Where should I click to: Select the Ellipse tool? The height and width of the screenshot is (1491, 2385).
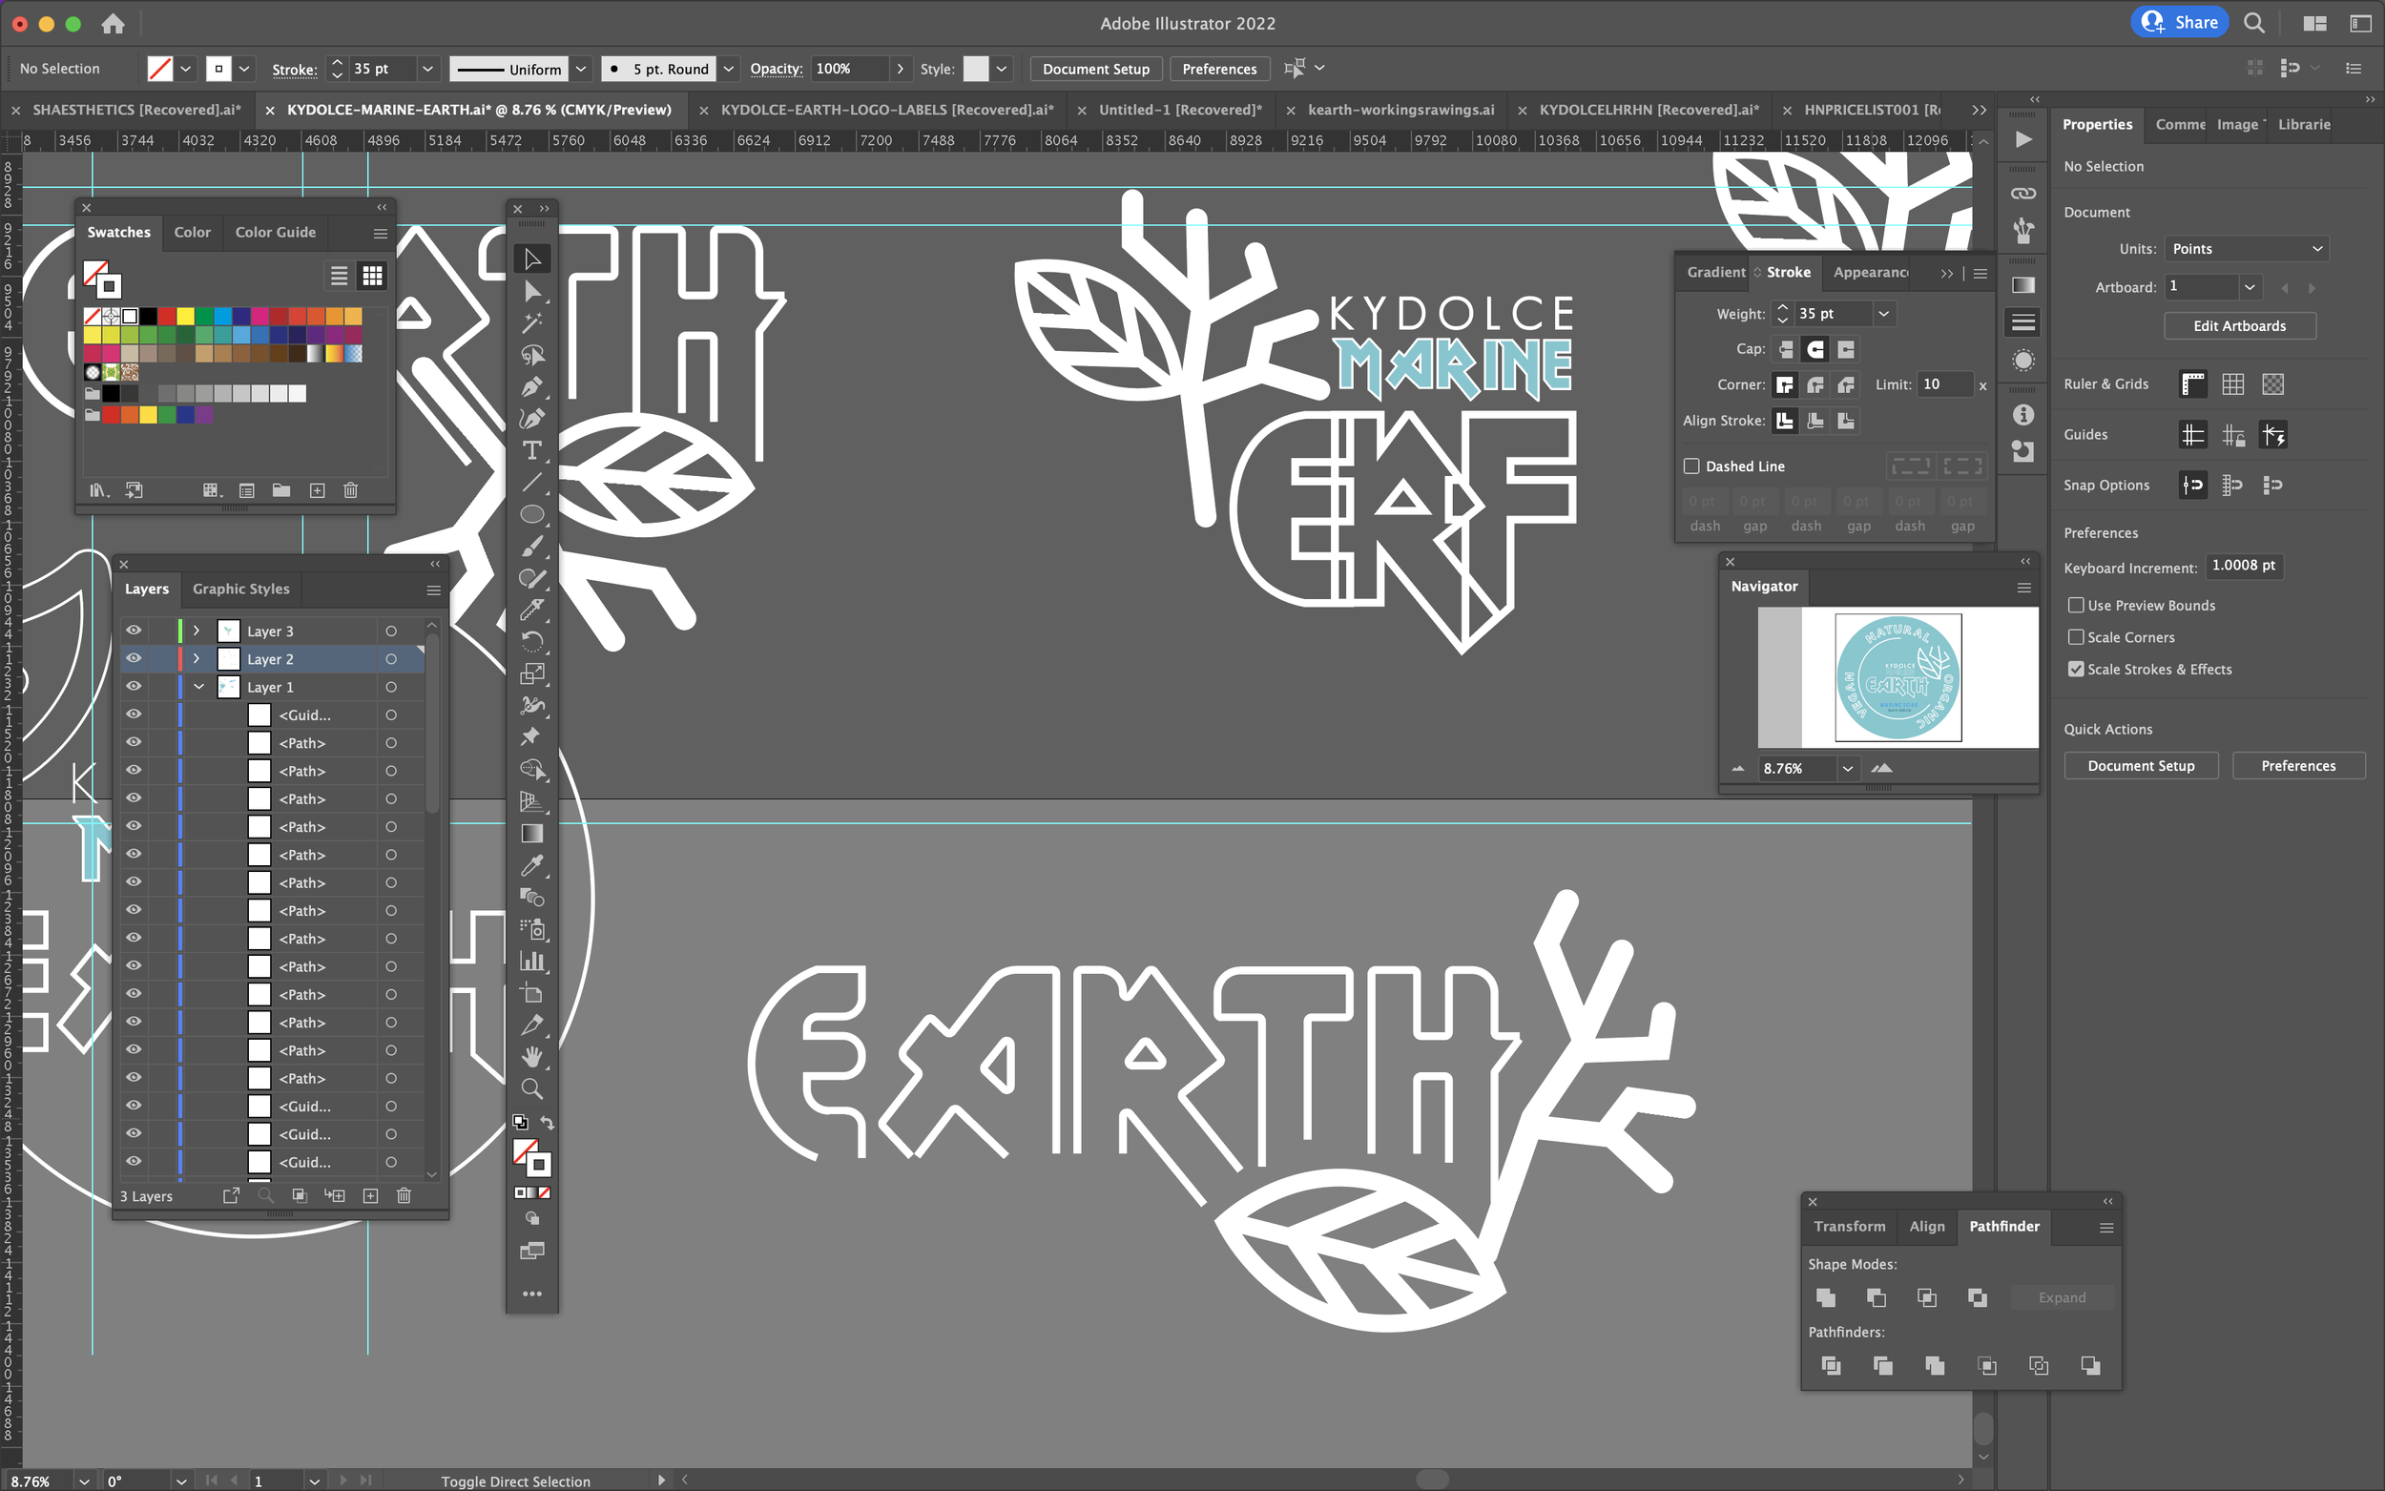click(x=531, y=514)
